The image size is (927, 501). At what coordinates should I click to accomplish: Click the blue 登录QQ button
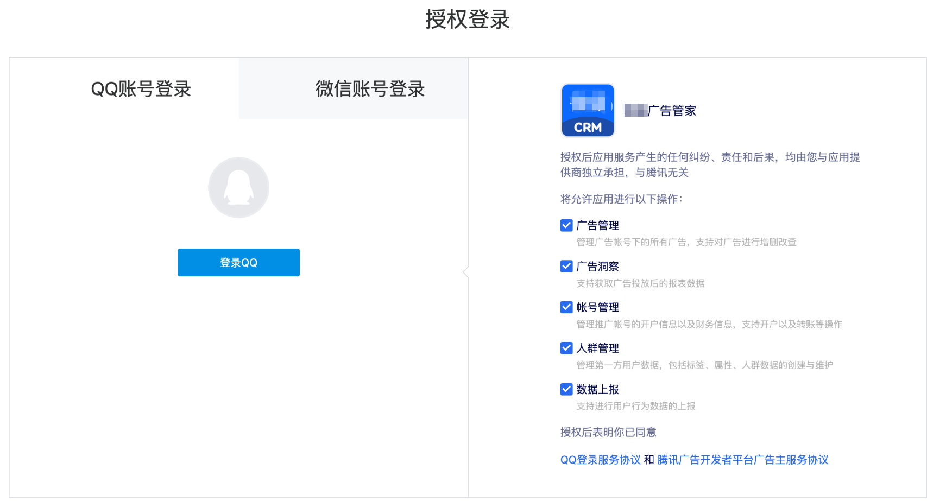tap(238, 263)
